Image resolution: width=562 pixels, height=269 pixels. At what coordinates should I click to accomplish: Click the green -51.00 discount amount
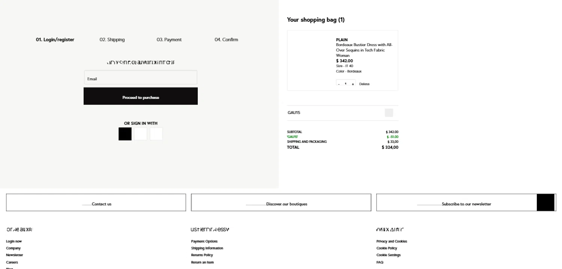(x=392, y=137)
